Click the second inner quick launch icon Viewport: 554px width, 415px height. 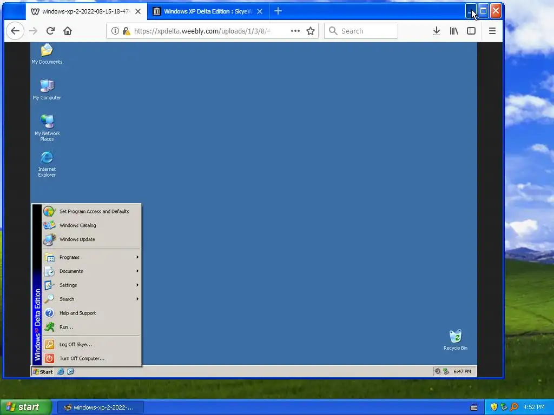71,372
